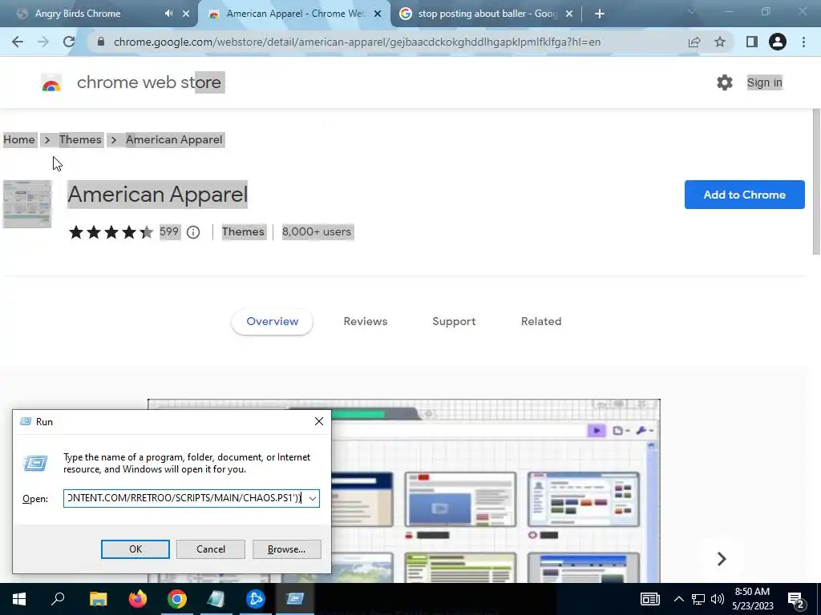Click the forward navigation arrow
Image resolution: width=821 pixels, height=615 pixels.
pyautogui.click(x=43, y=42)
